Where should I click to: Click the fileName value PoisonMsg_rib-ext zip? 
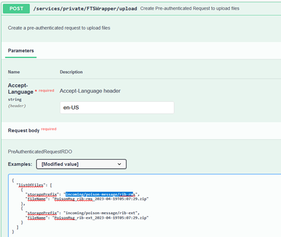101,218
